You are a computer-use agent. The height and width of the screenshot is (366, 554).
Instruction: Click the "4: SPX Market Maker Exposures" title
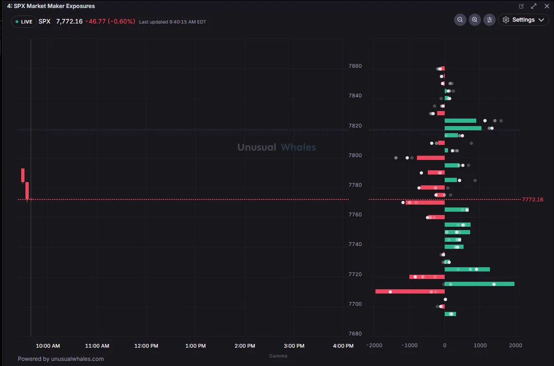click(51, 6)
